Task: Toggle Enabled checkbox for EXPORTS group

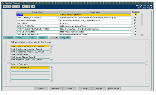Action: click(x=135, y=23)
